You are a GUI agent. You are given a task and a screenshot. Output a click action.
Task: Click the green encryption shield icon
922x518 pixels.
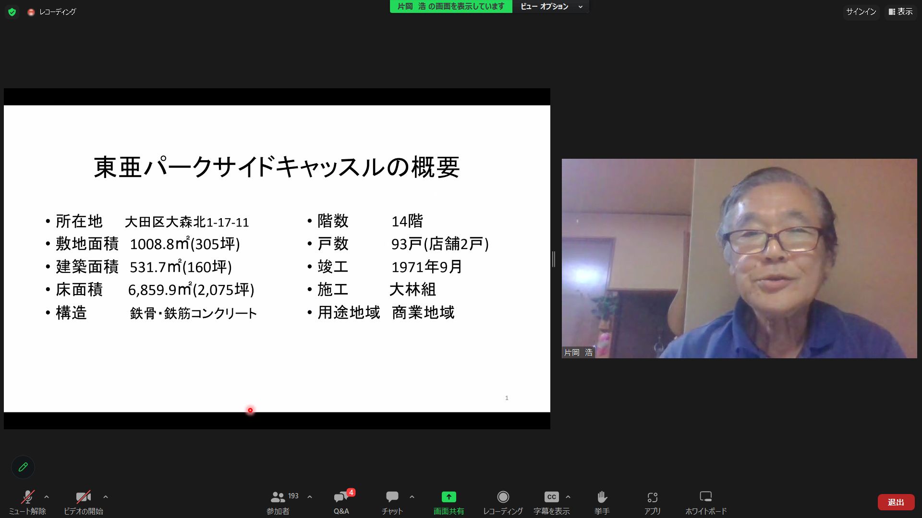point(12,12)
